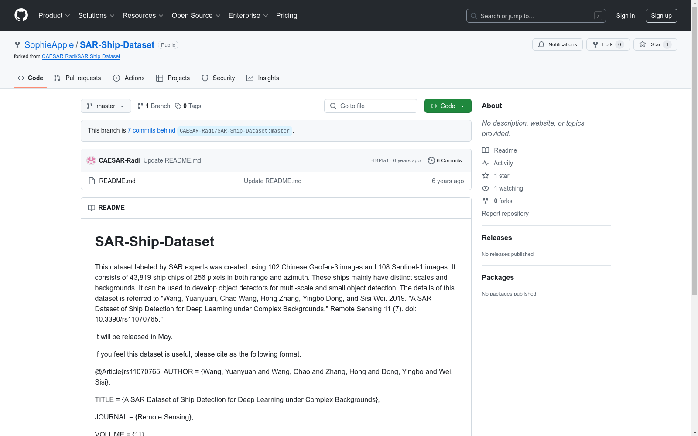Focus the 'Go to file' search field
This screenshot has width=698, height=436.
371,106
